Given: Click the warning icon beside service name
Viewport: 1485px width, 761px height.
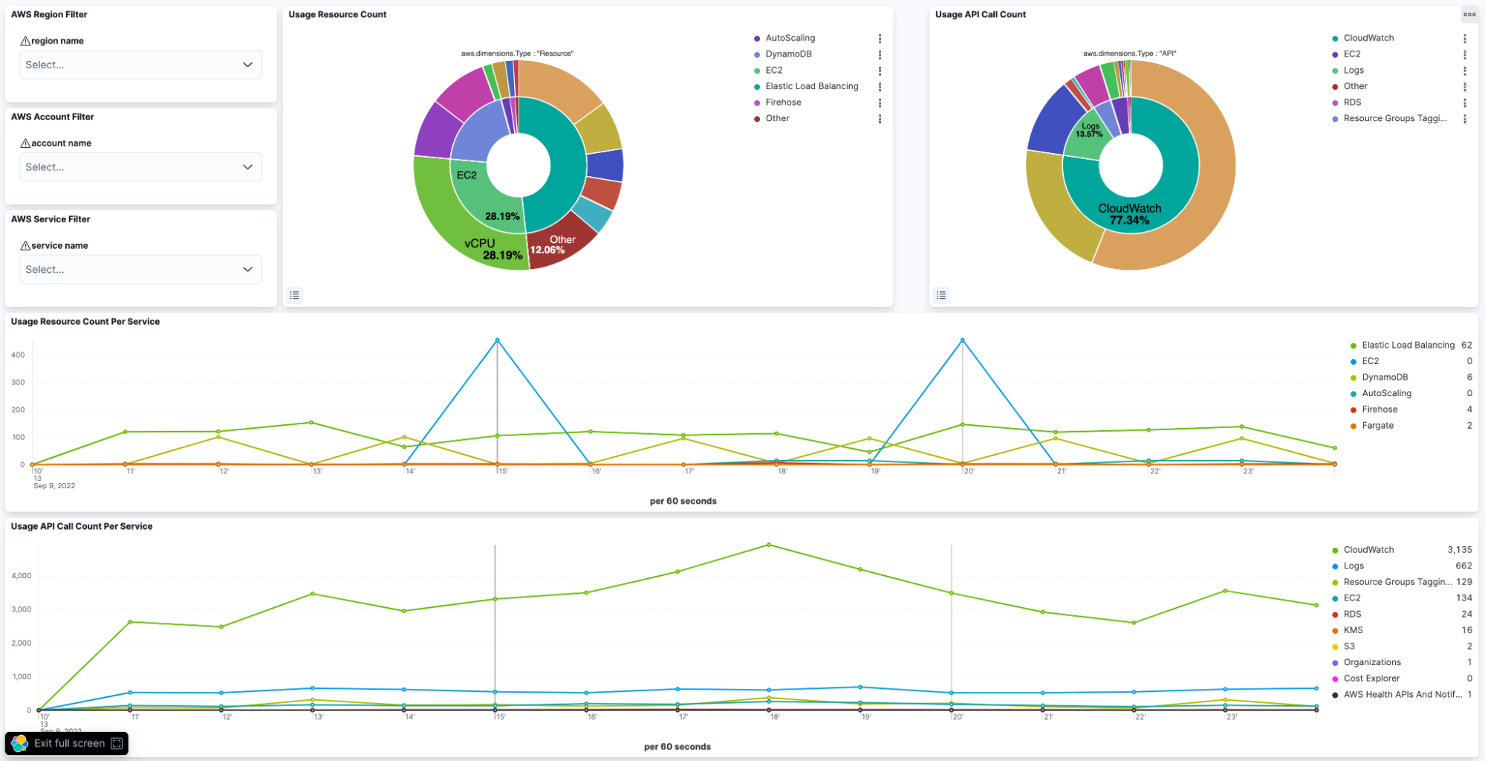Looking at the screenshot, I should [x=25, y=246].
